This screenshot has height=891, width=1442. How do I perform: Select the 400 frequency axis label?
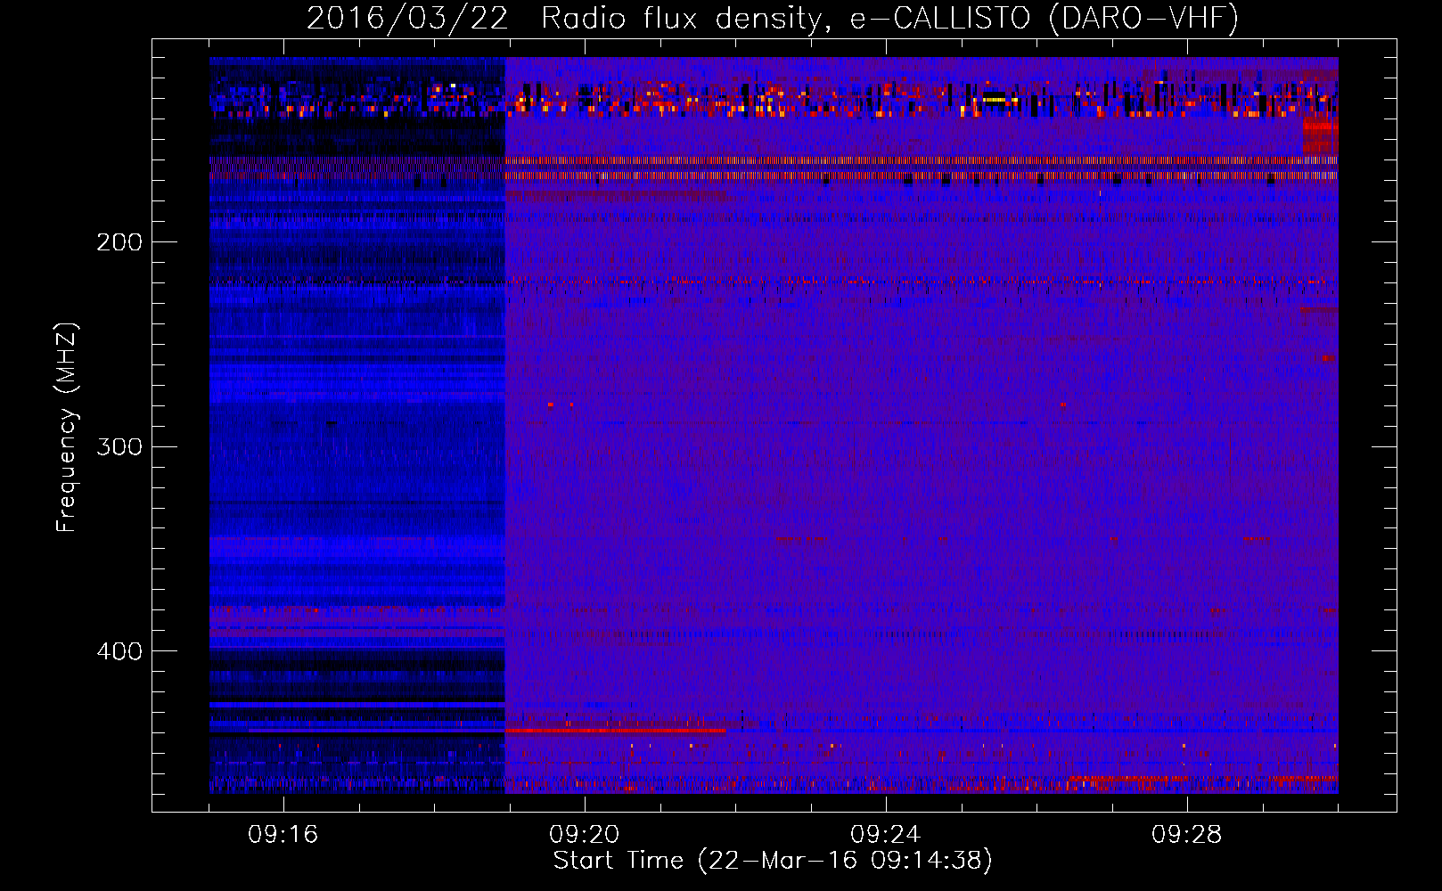(119, 651)
